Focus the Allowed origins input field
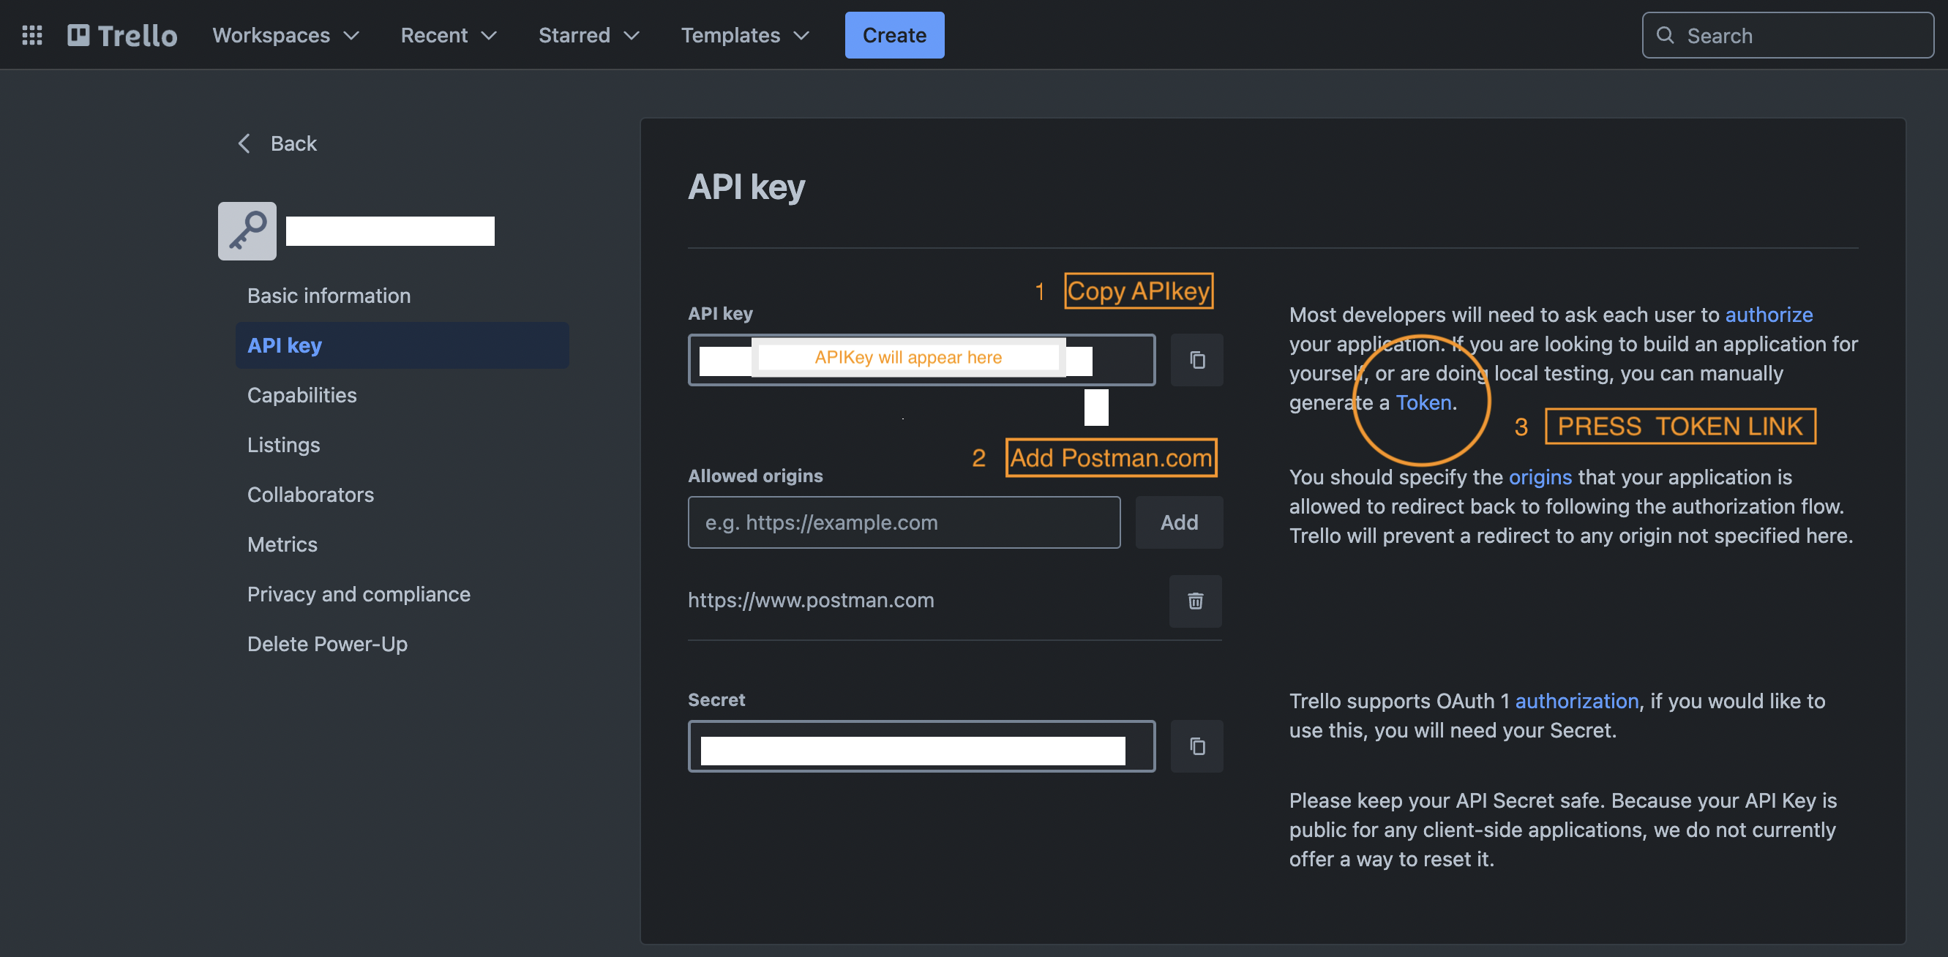Image resolution: width=1948 pixels, height=957 pixels. pos(904,522)
